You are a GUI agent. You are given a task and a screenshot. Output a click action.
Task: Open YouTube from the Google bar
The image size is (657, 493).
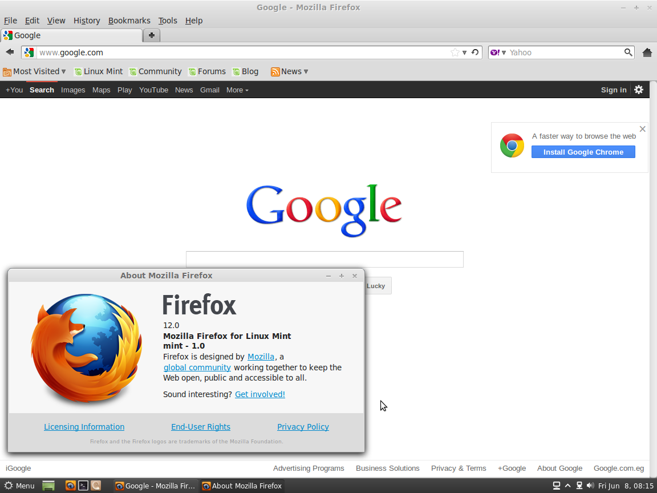tap(154, 90)
